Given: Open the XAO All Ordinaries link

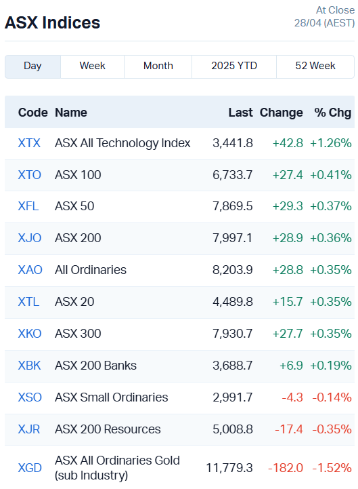Looking at the screenshot, I should click(30, 270).
